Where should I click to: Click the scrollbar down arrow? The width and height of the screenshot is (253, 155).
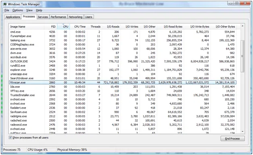point(243,132)
